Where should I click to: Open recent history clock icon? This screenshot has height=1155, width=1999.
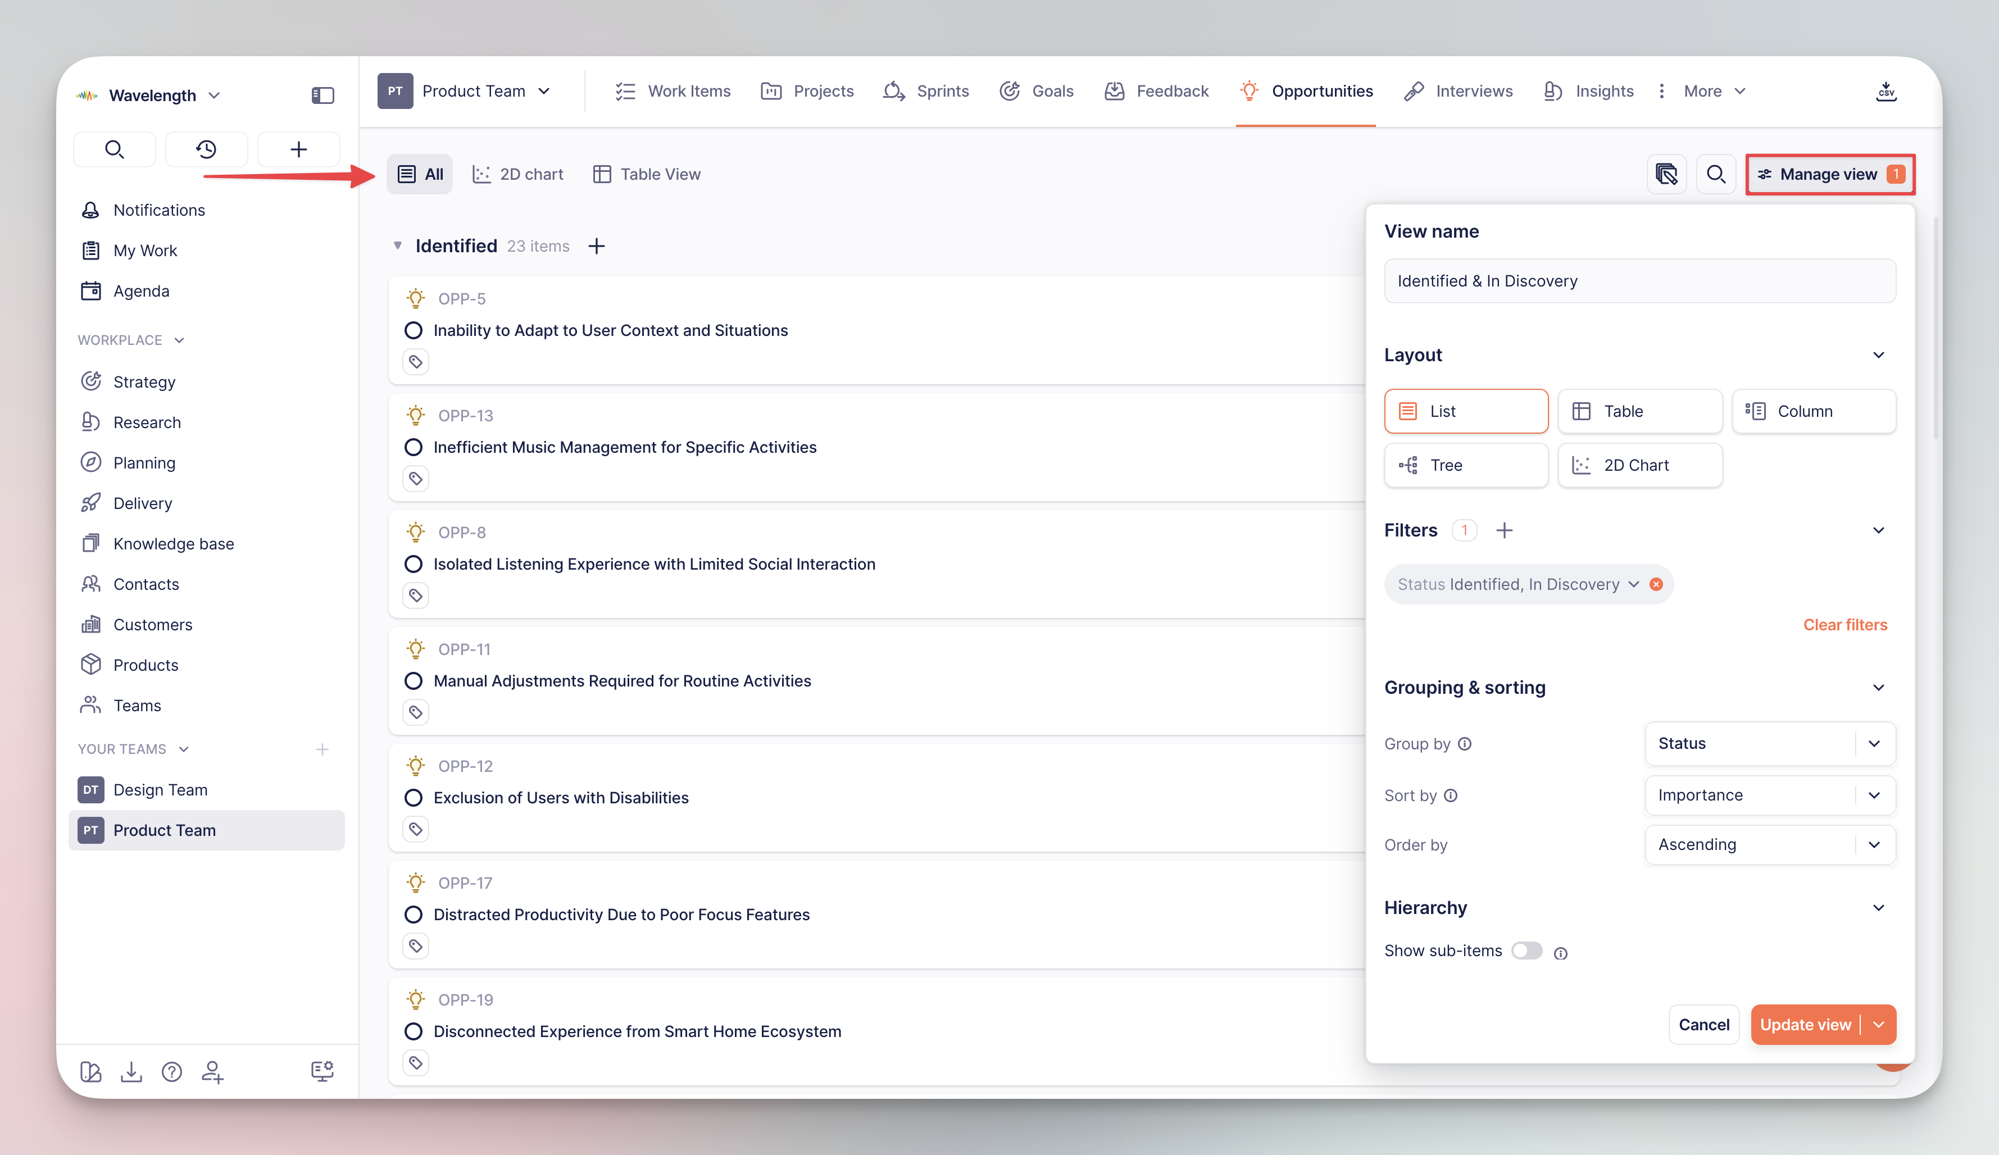[x=206, y=149]
